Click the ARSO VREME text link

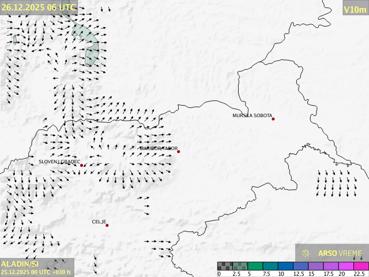pos(340,253)
